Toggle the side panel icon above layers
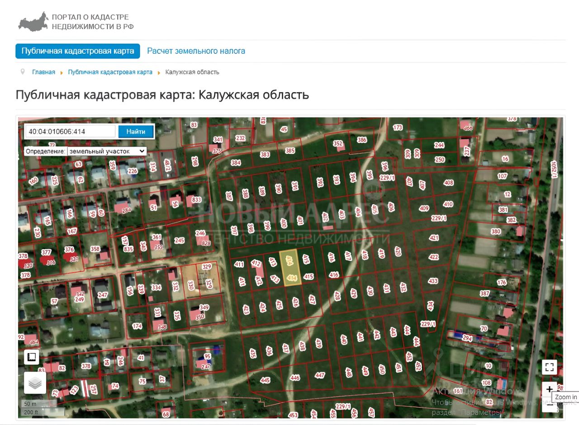579x425 pixels. tap(32, 357)
